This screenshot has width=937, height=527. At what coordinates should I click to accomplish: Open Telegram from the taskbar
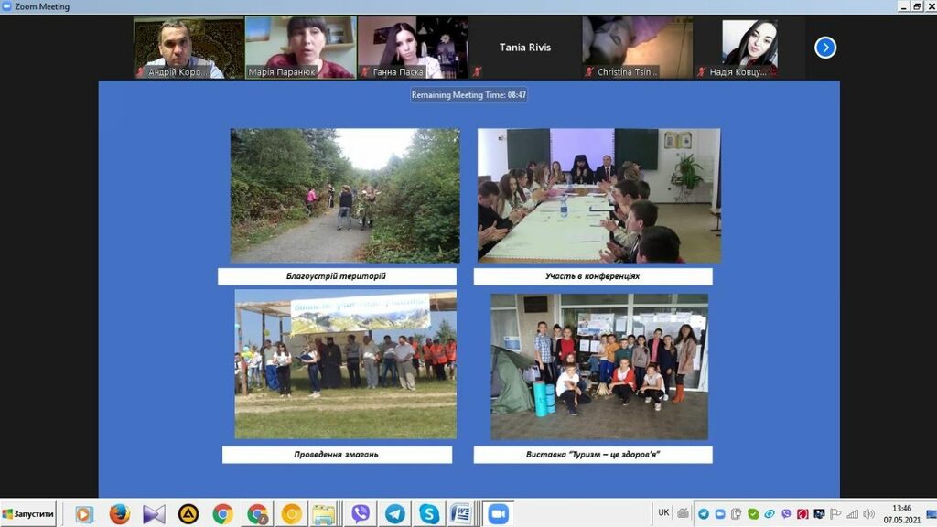point(394,514)
